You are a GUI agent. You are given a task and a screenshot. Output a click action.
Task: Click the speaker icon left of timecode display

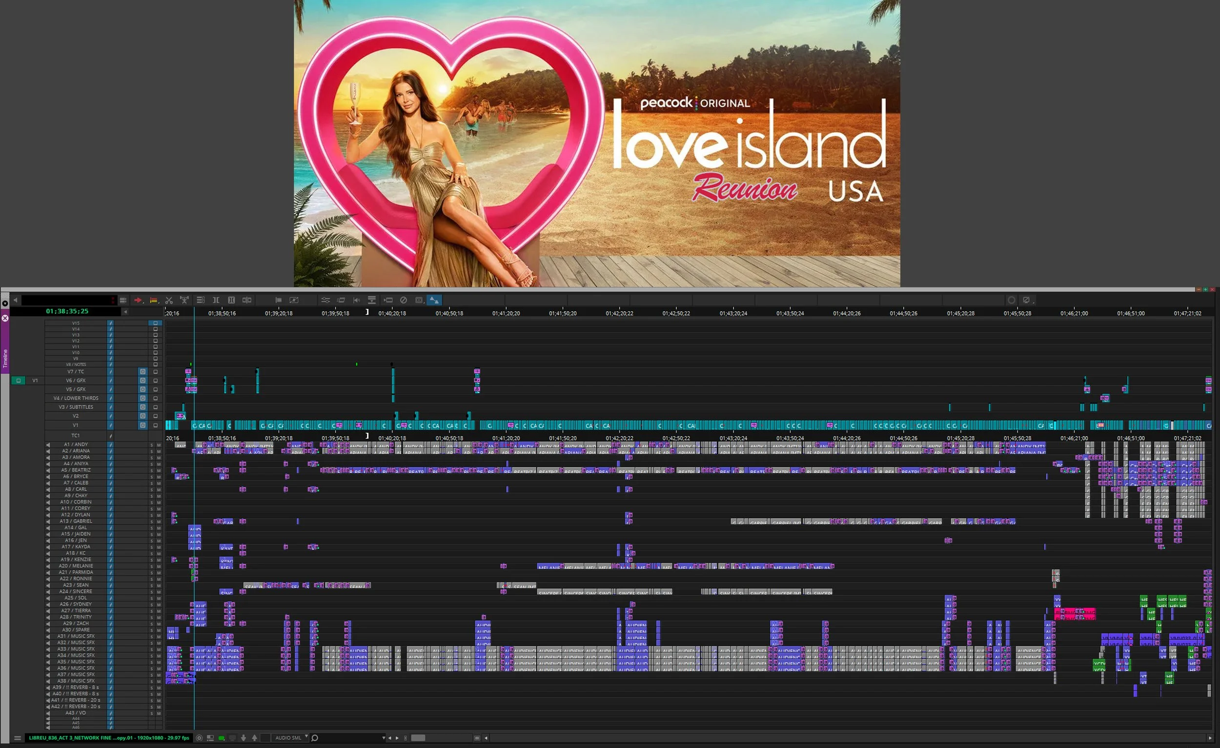15,300
